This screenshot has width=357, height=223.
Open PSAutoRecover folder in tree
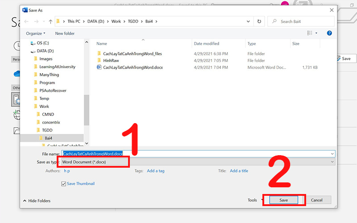pyautogui.click(x=50, y=91)
